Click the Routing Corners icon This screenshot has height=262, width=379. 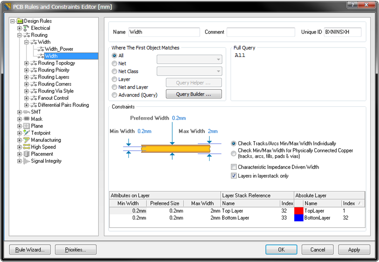(x=34, y=84)
